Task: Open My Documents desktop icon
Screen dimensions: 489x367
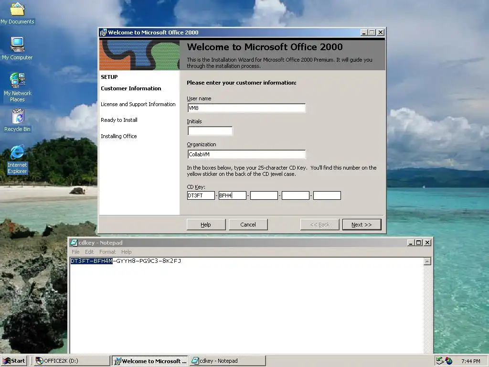Action: point(17,13)
